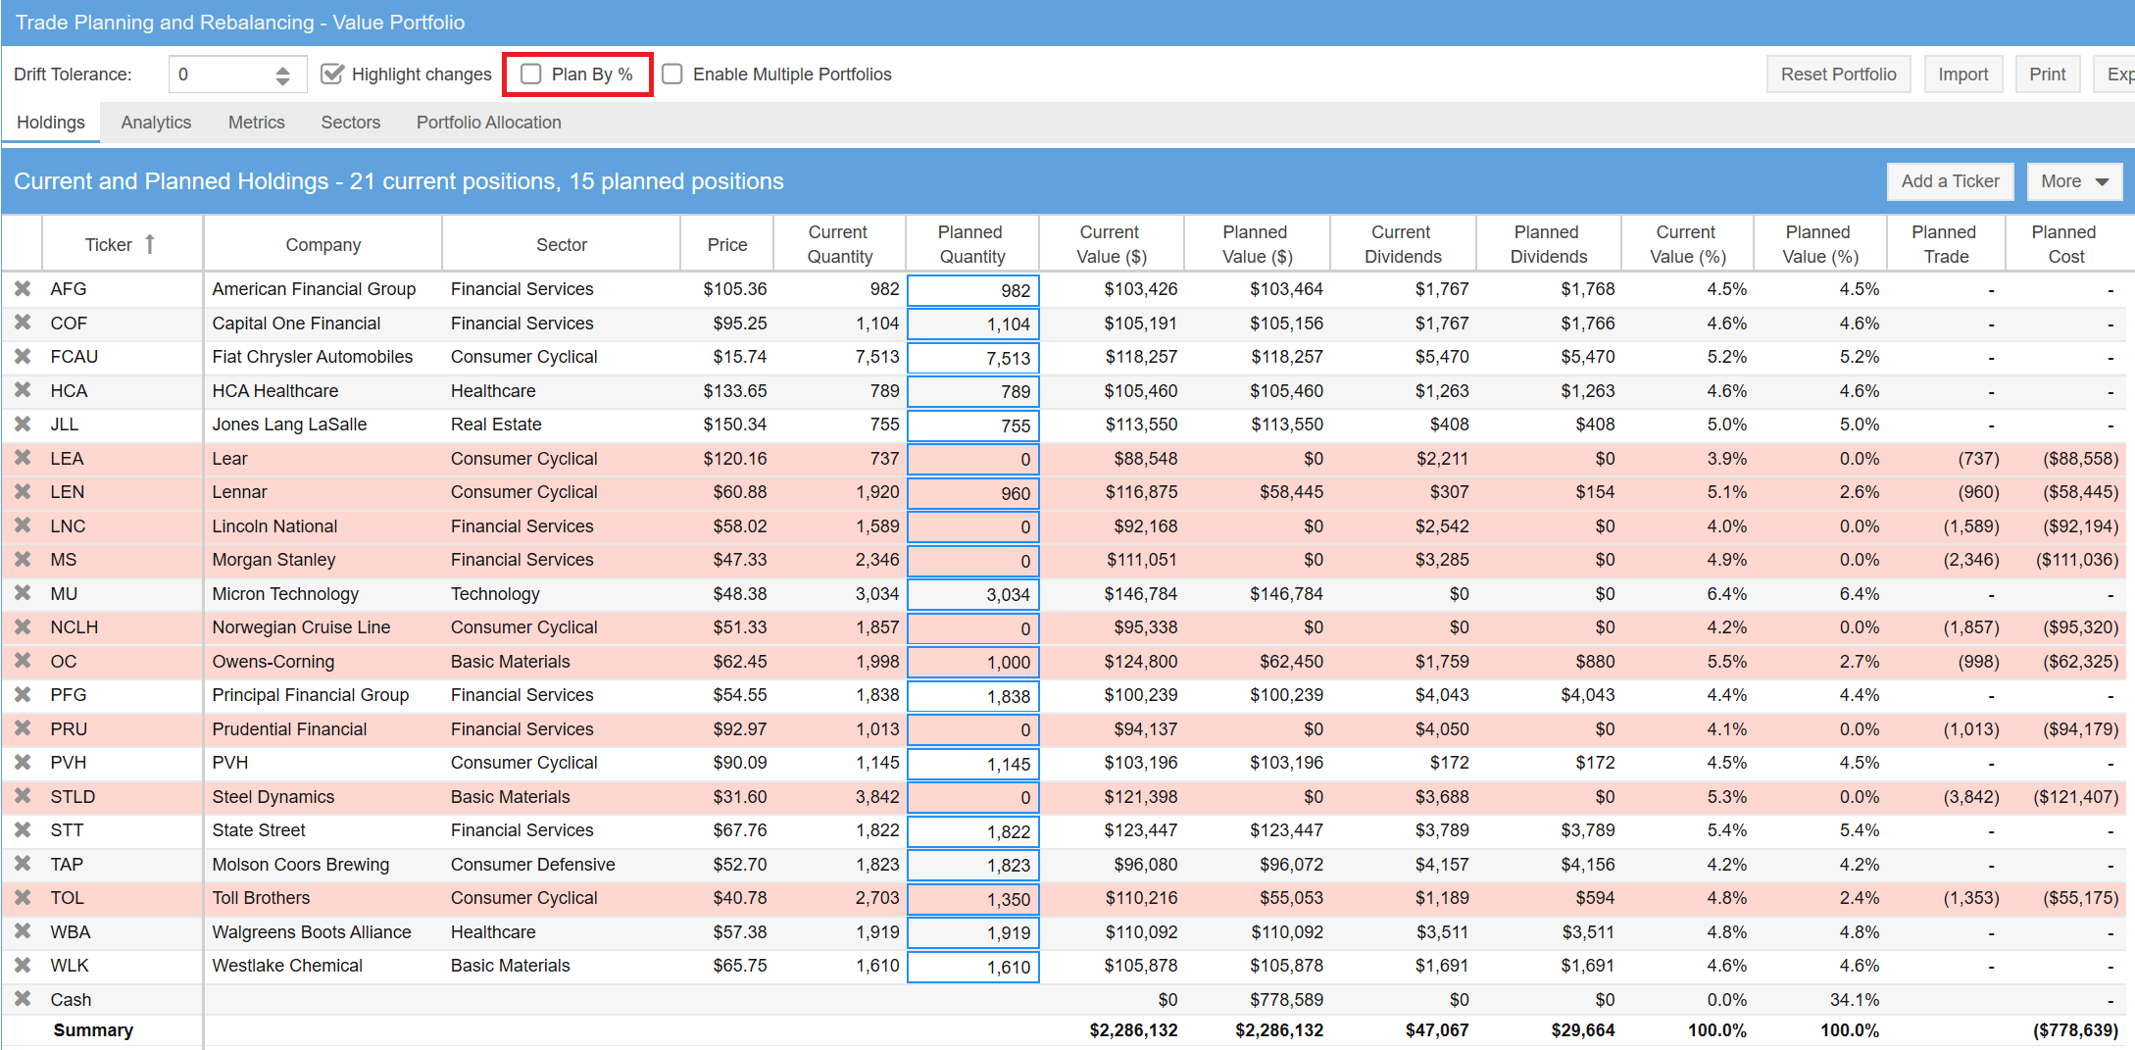Viewport: 2135px width, 1050px height.
Task: Enable the Plan By % checkbox
Action: pyautogui.click(x=531, y=75)
